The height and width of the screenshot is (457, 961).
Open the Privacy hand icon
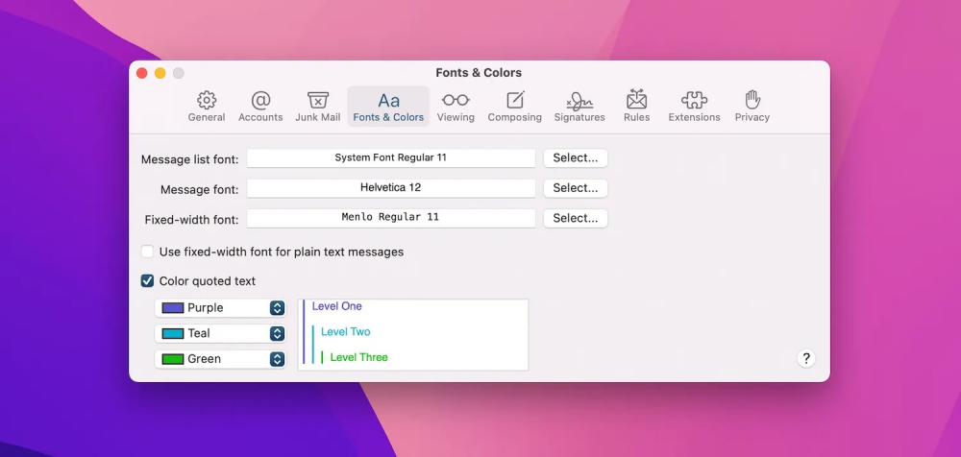click(x=752, y=101)
